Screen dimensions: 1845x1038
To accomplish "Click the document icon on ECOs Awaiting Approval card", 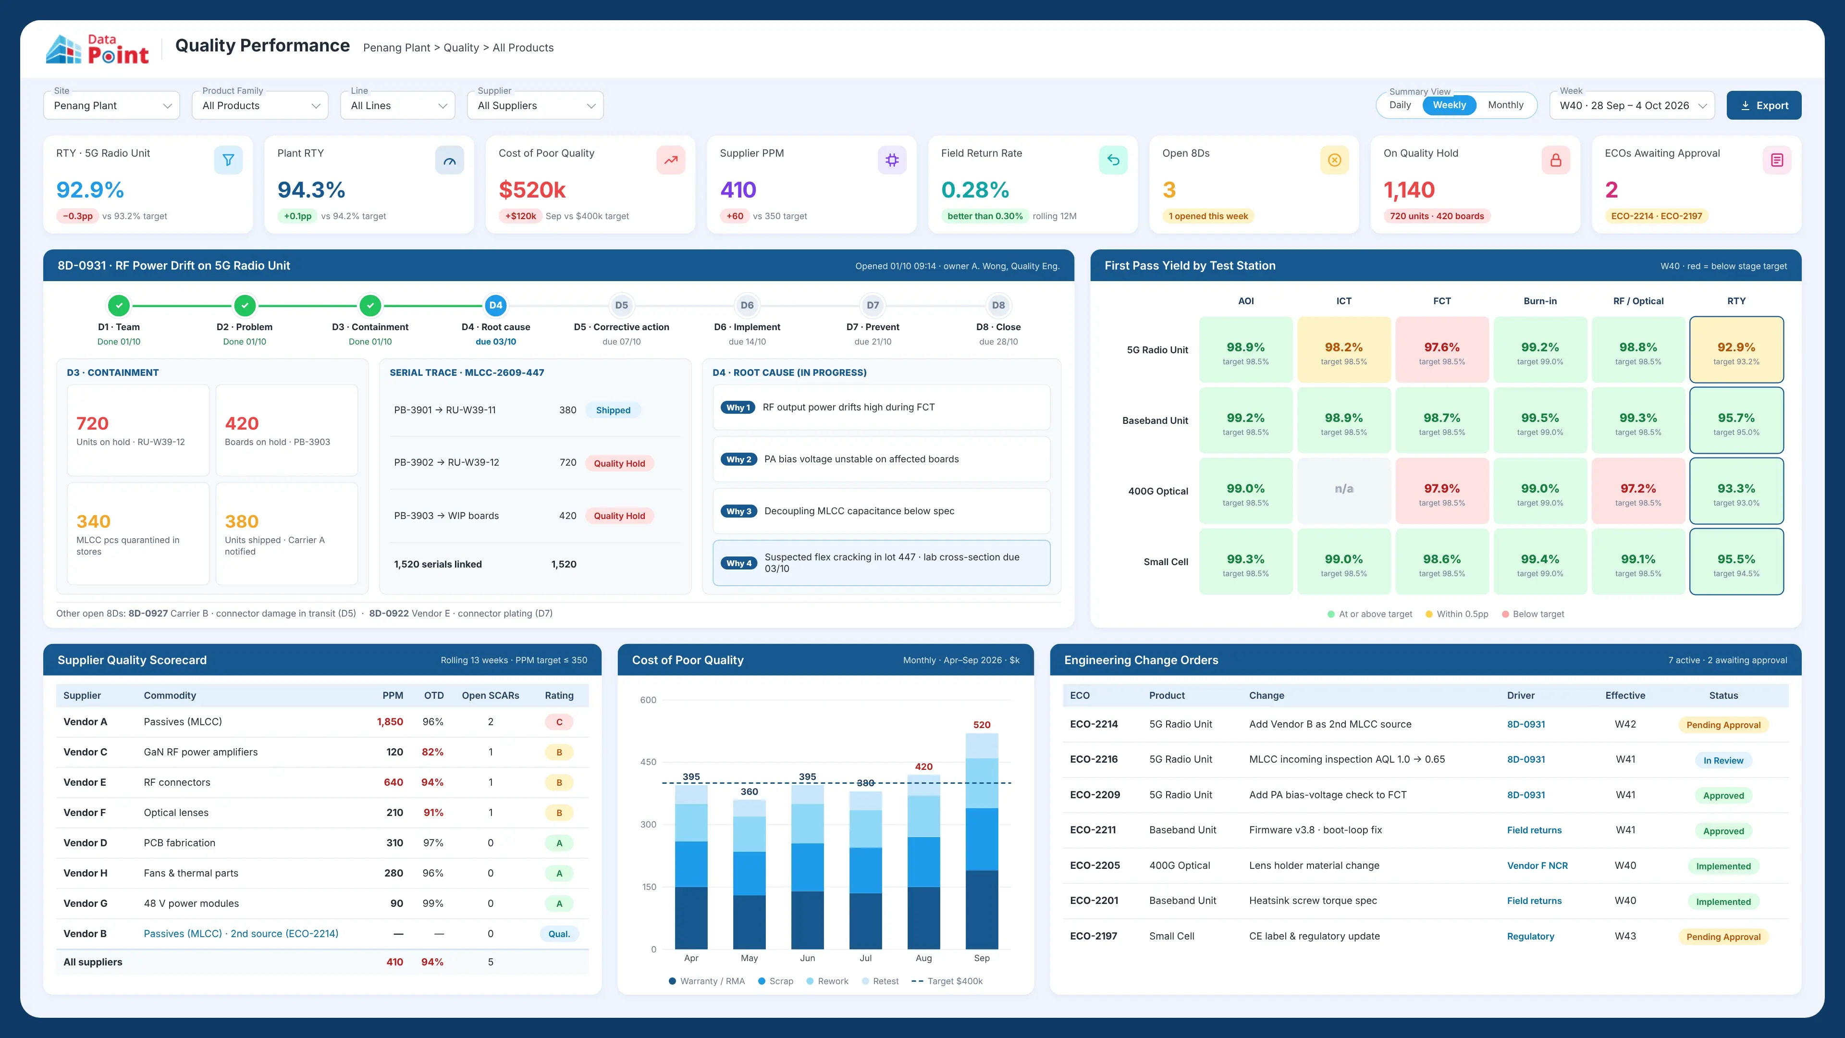I will [x=1777, y=160].
